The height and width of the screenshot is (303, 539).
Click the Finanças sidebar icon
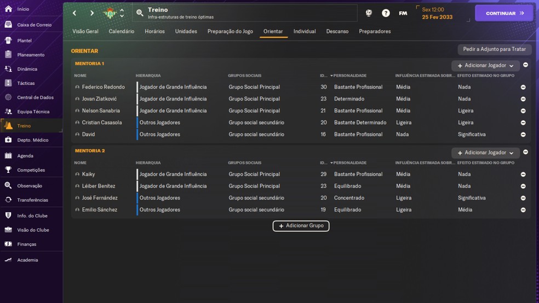click(8, 244)
